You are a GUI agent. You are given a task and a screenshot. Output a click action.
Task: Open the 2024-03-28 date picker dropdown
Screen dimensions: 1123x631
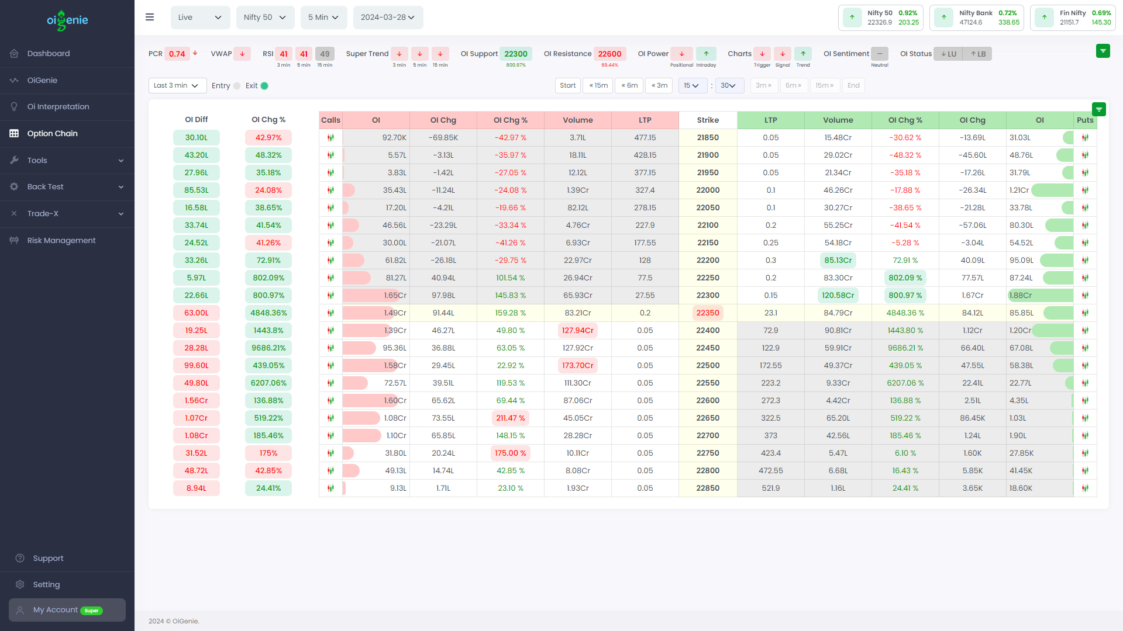click(388, 17)
